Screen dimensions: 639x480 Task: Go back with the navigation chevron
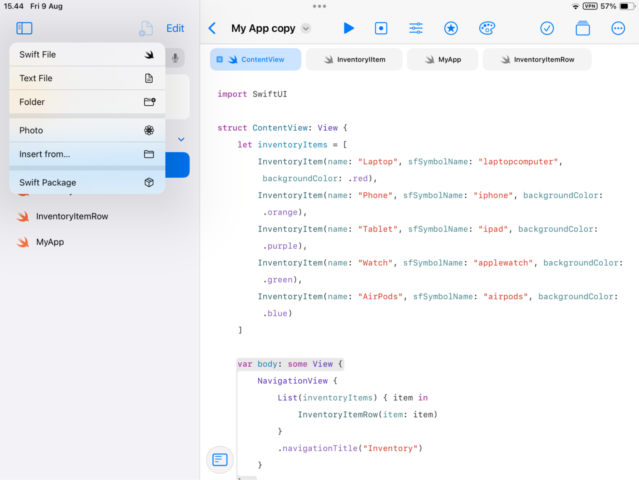(212, 28)
